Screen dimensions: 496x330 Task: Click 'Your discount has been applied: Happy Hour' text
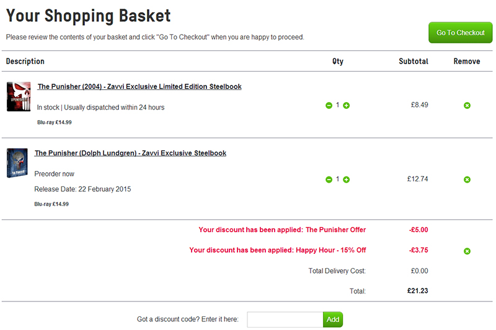[x=278, y=250]
